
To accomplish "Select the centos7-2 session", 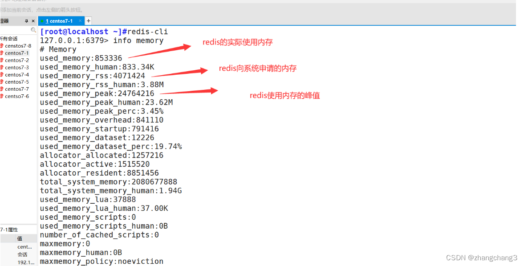I will coord(17,60).
